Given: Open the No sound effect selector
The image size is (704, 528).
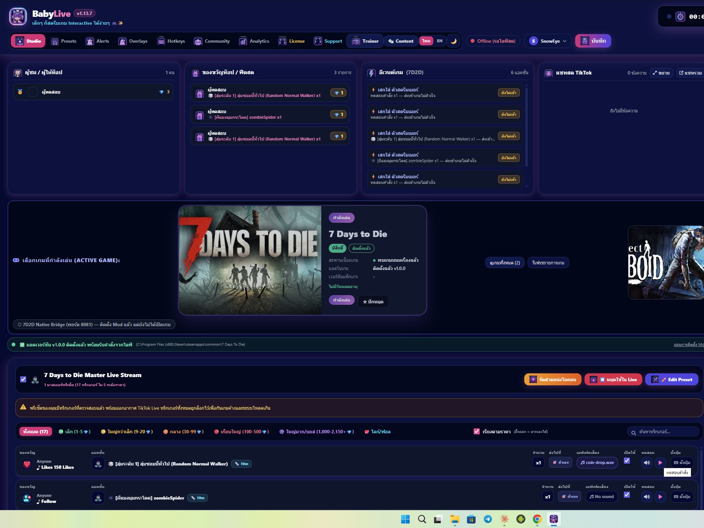Looking at the screenshot, I should [601, 497].
